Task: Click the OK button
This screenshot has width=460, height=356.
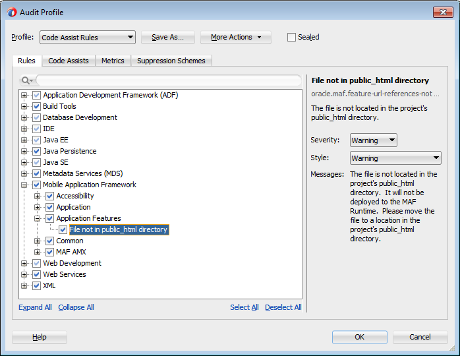Action: [x=360, y=337]
